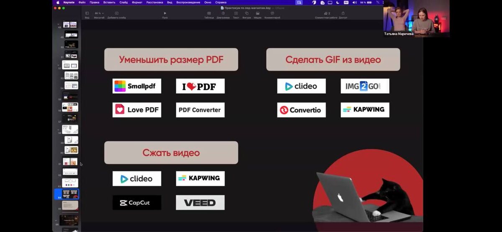Select slide 58 thumbnail in navigator
This screenshot has width=502, height=232.
pyautogui.click(x=70, y=129)
